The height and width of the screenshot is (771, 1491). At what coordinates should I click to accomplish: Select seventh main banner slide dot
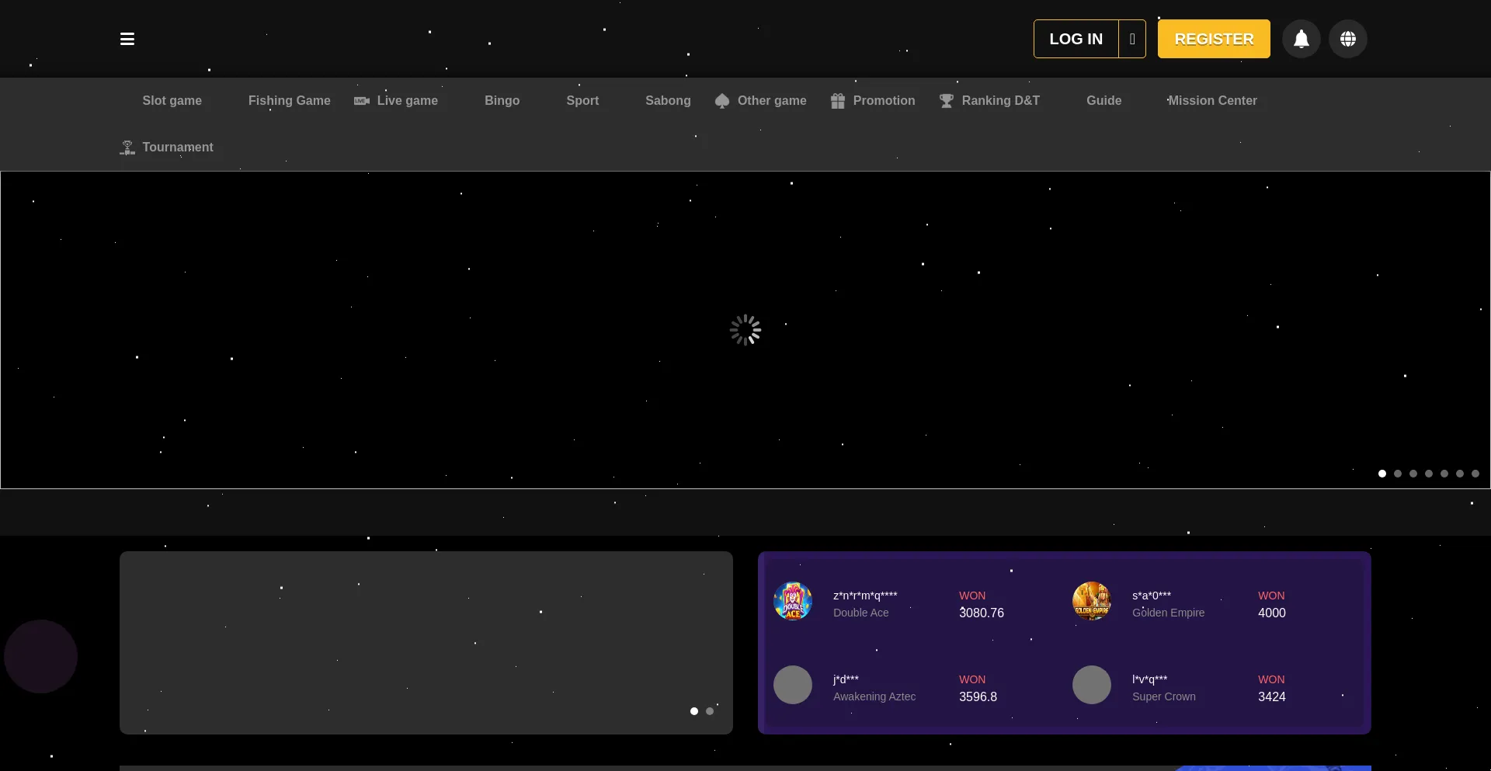tap(1475, 474)
